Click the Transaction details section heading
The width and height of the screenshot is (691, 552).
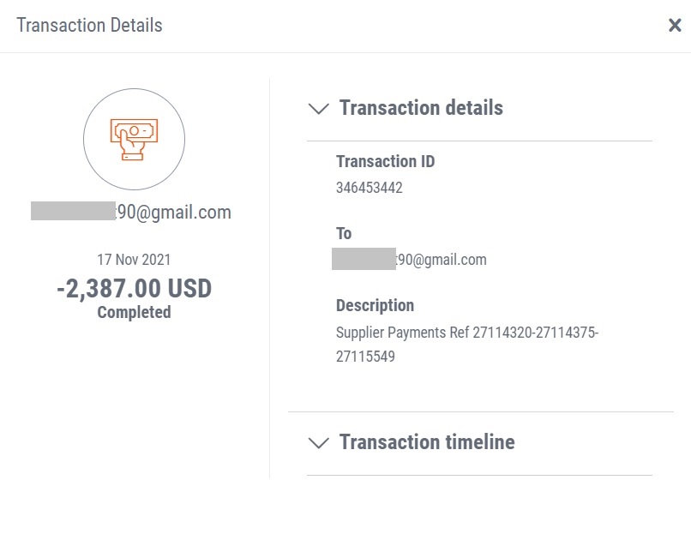point(421,108)
